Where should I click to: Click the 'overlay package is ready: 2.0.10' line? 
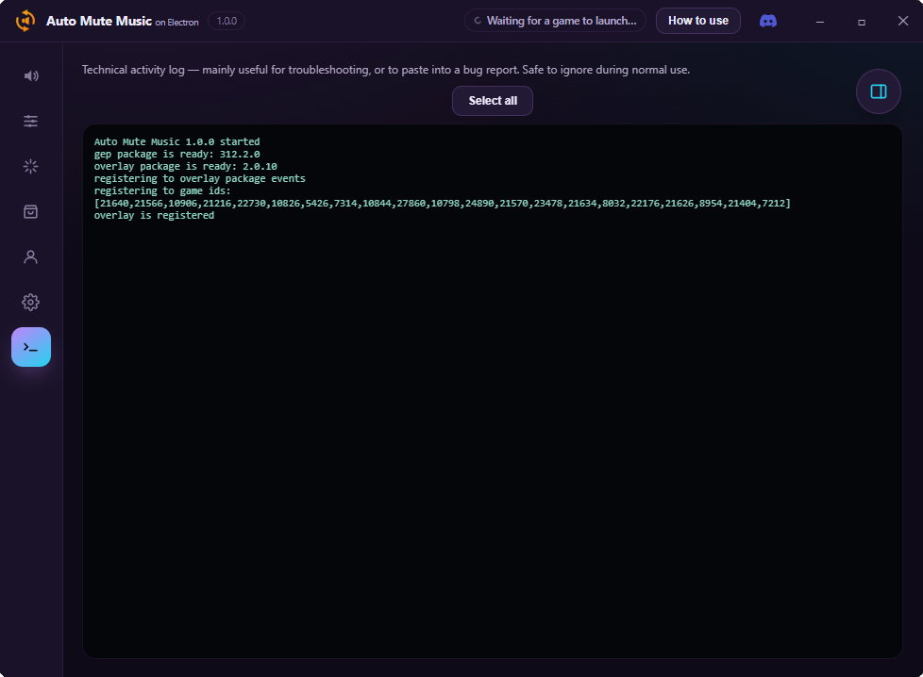point(185,167)
